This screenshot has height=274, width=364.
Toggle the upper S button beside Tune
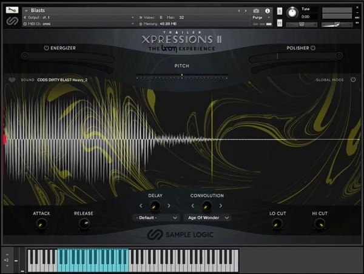(x=280, y=11)
